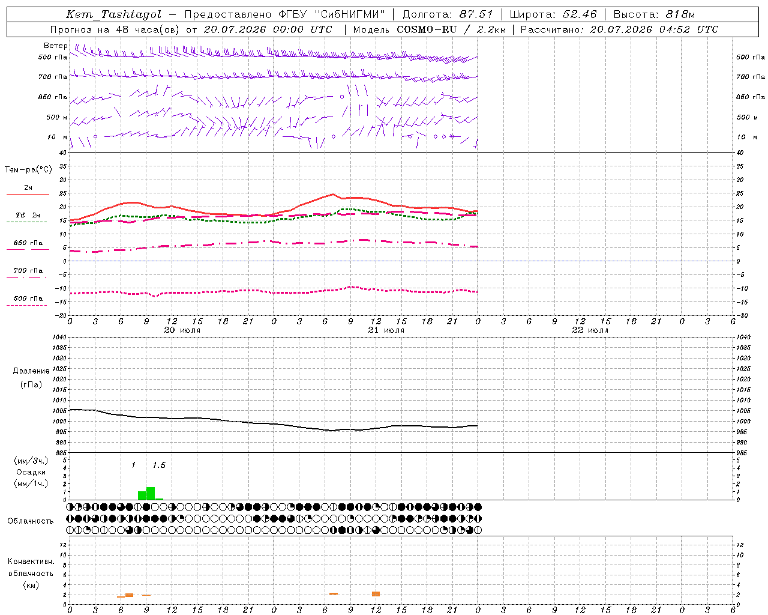Click the tallest green precipitation bar
The width and height of the screenshot is (768, 615).
coord(151,493)
